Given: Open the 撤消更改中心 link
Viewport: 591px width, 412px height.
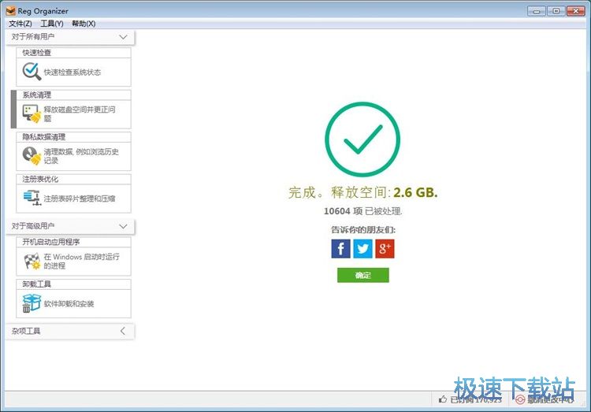Looking at the screenshot, I should click(550, 399).
